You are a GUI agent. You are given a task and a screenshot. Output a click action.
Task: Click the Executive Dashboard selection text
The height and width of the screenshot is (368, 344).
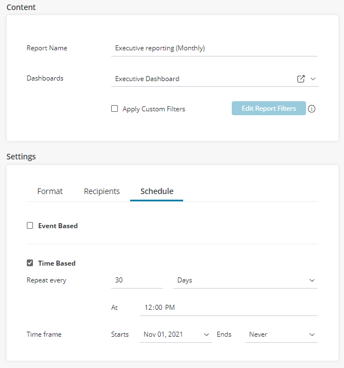point(147,79)
